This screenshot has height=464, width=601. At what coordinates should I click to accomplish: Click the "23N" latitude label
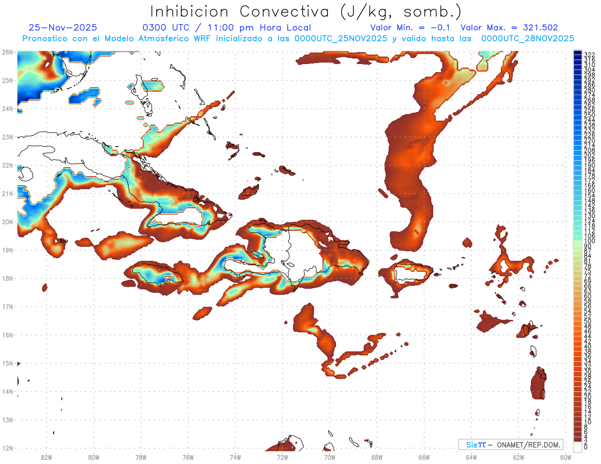(7, 137)
